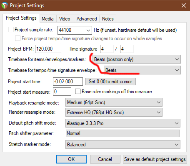Toggle Force tempo changes on whole samples checkbox
This screenshot has height=166, width=190.
pos(17,38)
